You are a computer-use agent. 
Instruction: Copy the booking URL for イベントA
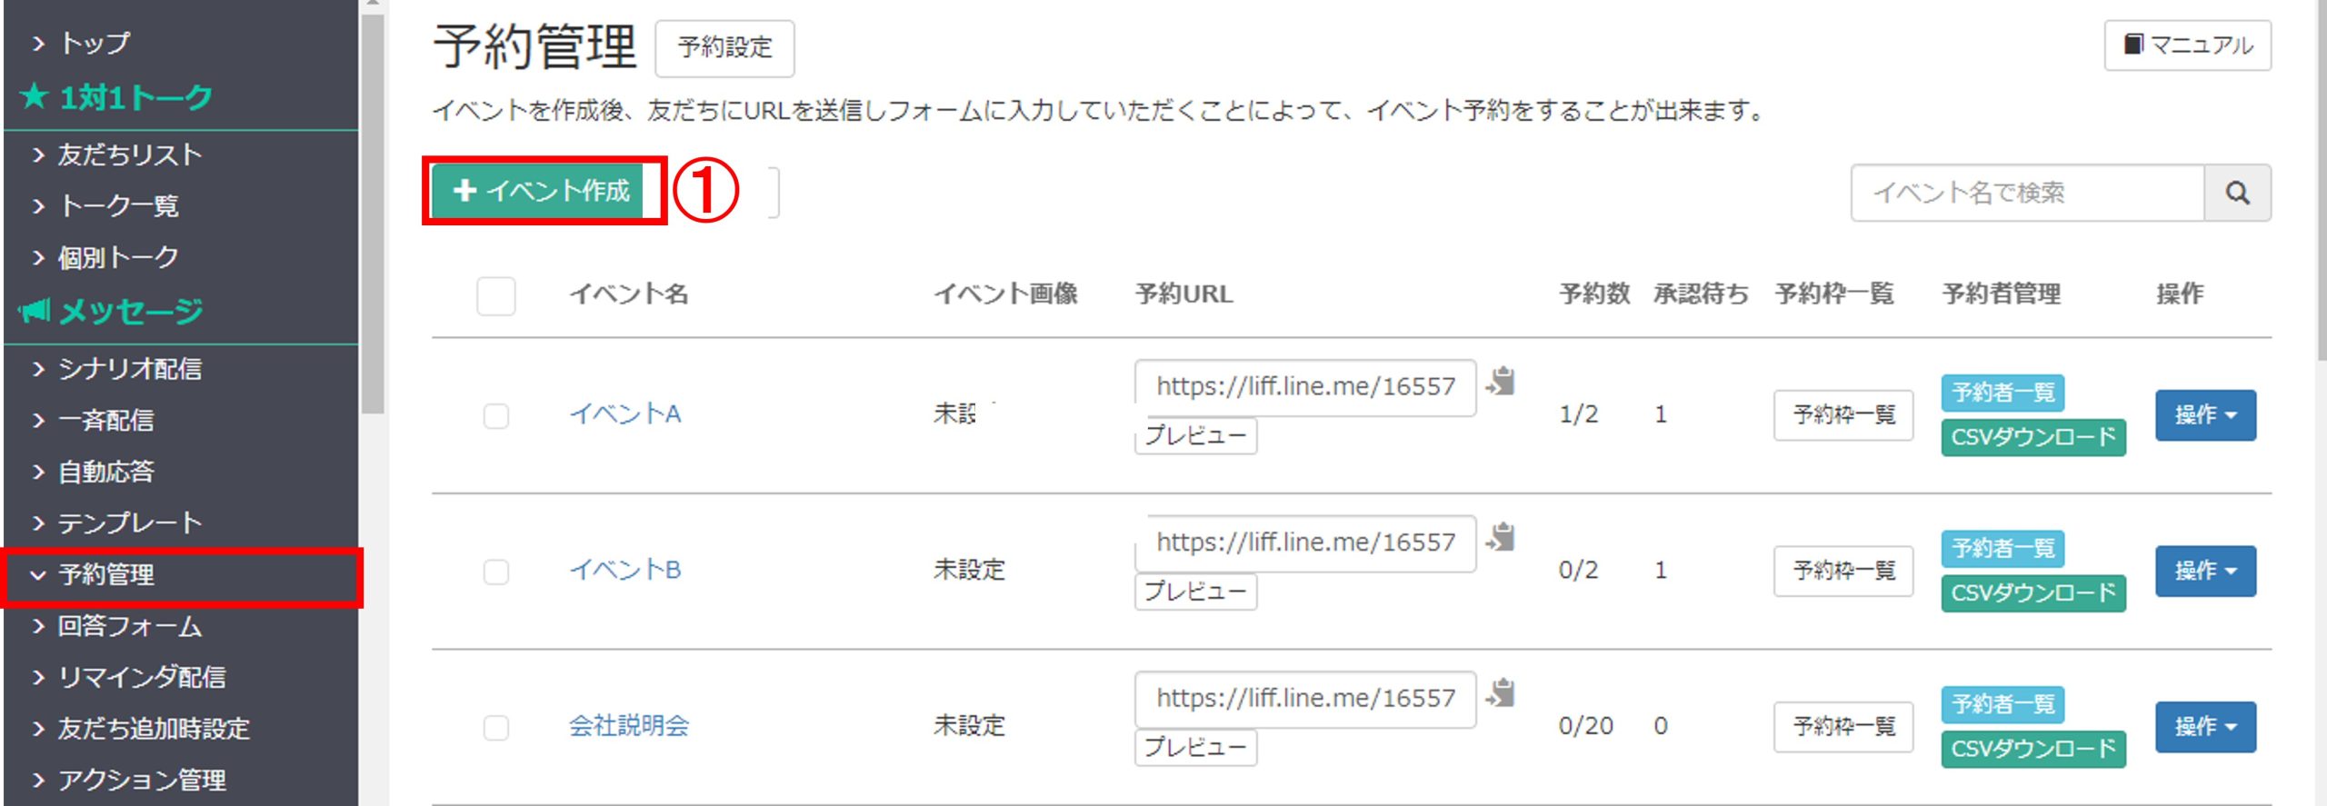[x=1502, y=381]
